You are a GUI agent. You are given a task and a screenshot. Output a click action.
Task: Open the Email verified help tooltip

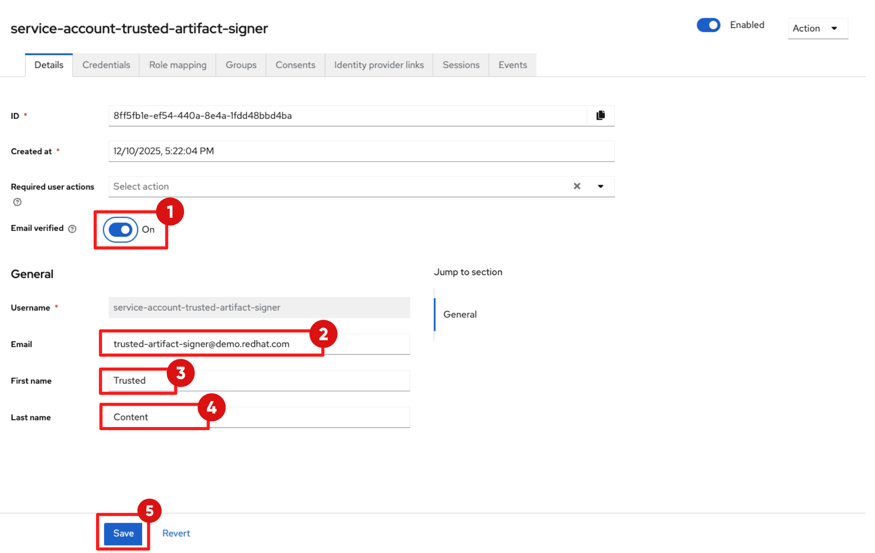pos(72,229)
